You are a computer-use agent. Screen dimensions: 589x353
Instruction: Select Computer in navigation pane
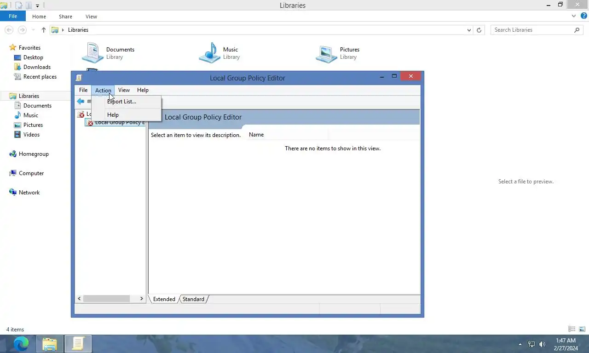click(31, 173)
